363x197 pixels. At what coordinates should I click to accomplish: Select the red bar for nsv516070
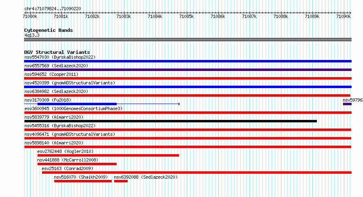83,181
